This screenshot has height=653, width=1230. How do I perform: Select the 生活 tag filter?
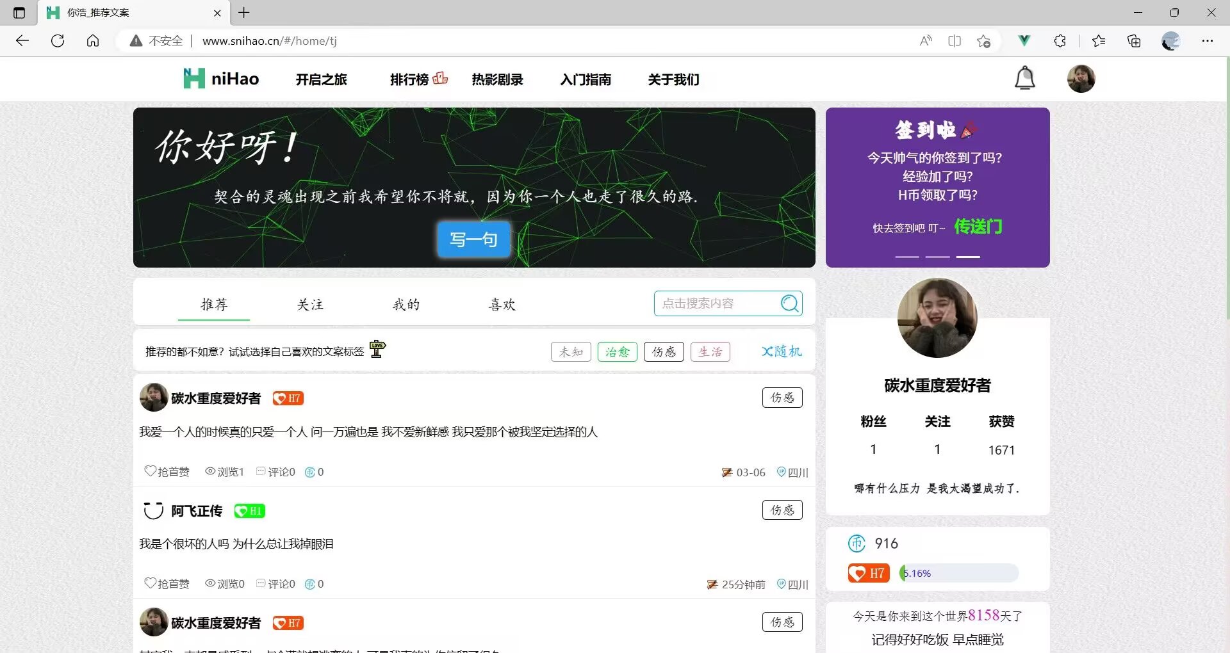(710, 351)
